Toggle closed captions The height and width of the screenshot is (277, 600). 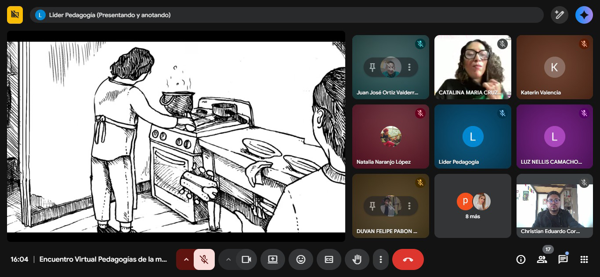coord(329,259)
